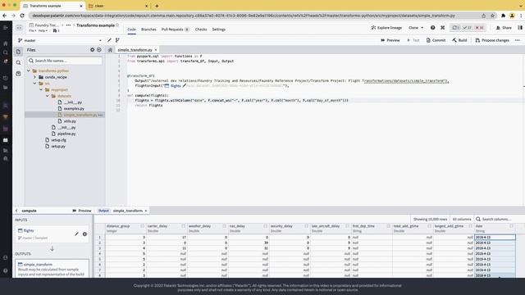Click the right sidebar panel toggle icon
This screenshot has width=525, height=295.
pos(520,28)
